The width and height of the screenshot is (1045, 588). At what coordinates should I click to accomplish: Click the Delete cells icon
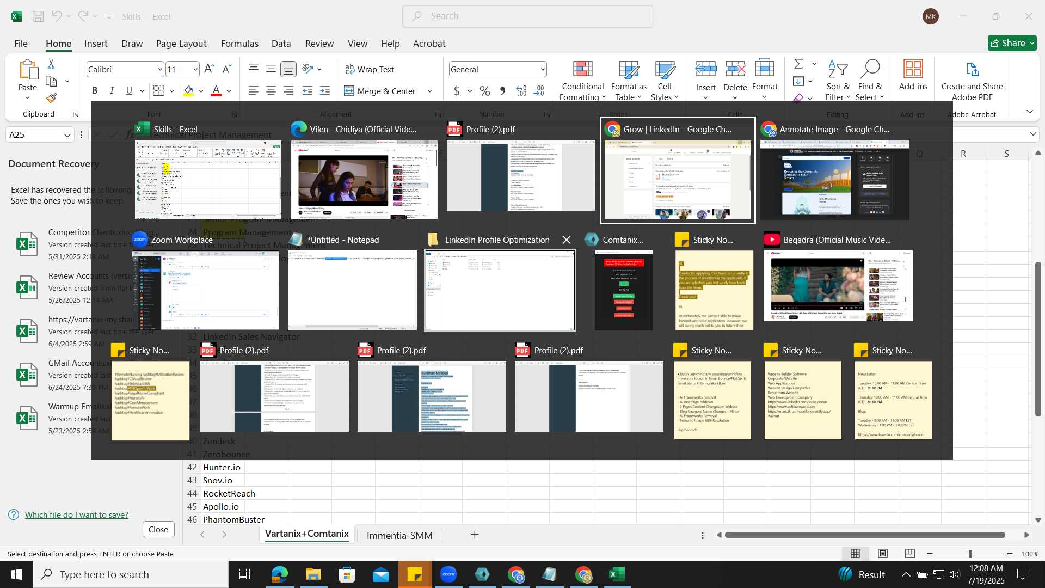click(x=735, y=69)
